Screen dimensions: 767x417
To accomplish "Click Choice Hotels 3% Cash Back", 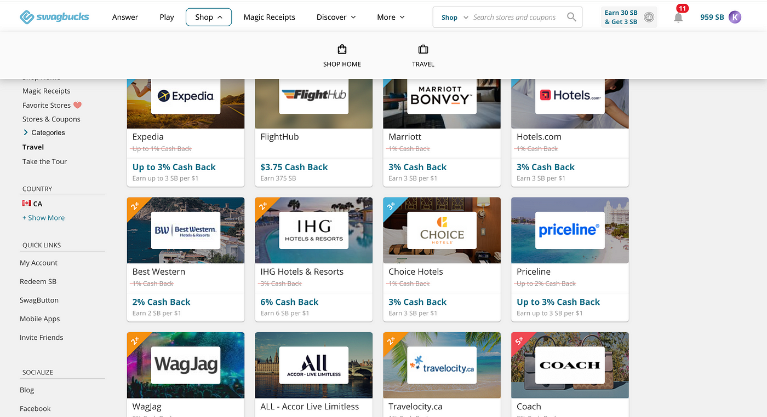I will 417,302.
